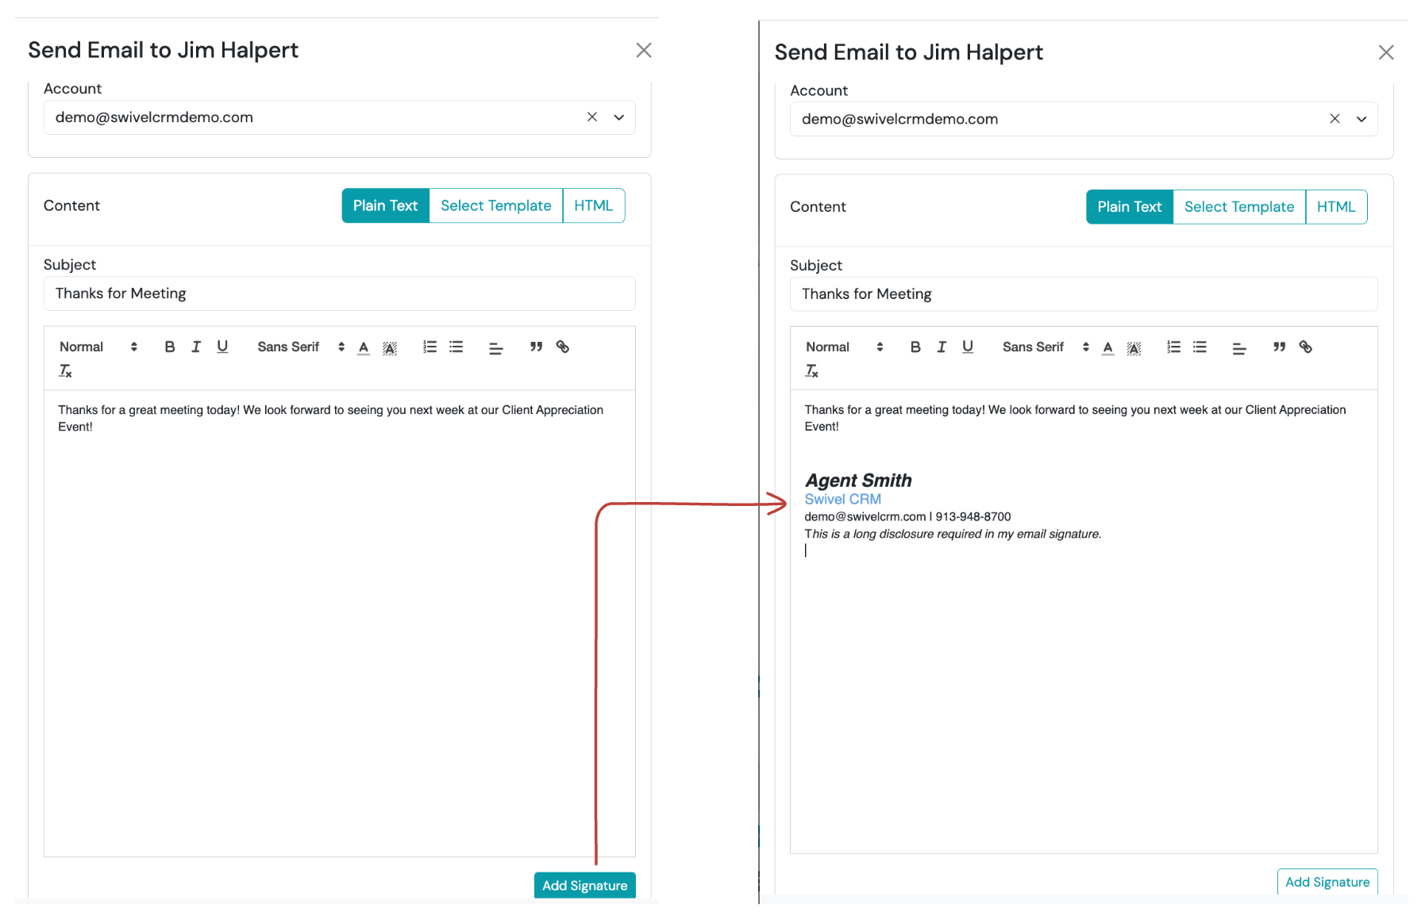Open background color picker in left editor
The height and width of the screenshot is (920, 1425).
click(x=390, y=347)
